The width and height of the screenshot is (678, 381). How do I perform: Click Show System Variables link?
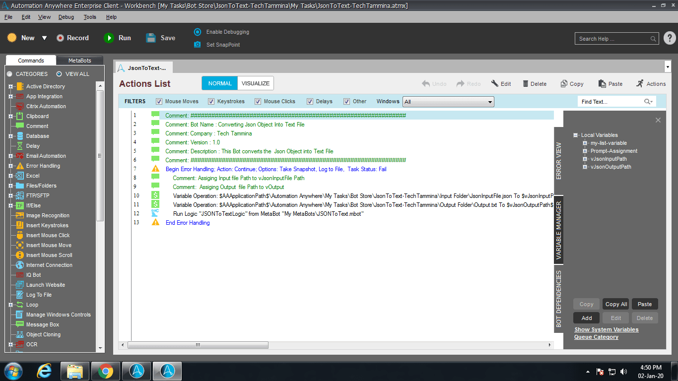607,329
